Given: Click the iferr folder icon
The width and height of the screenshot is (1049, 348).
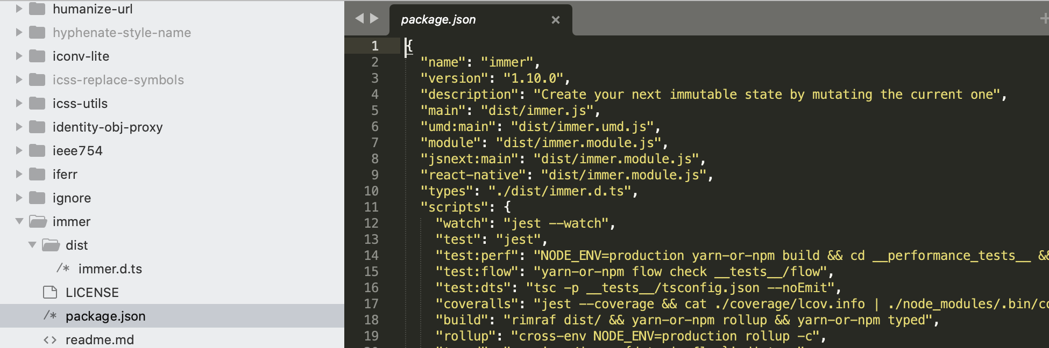Looking at the screenshot, I should point(37,174).
